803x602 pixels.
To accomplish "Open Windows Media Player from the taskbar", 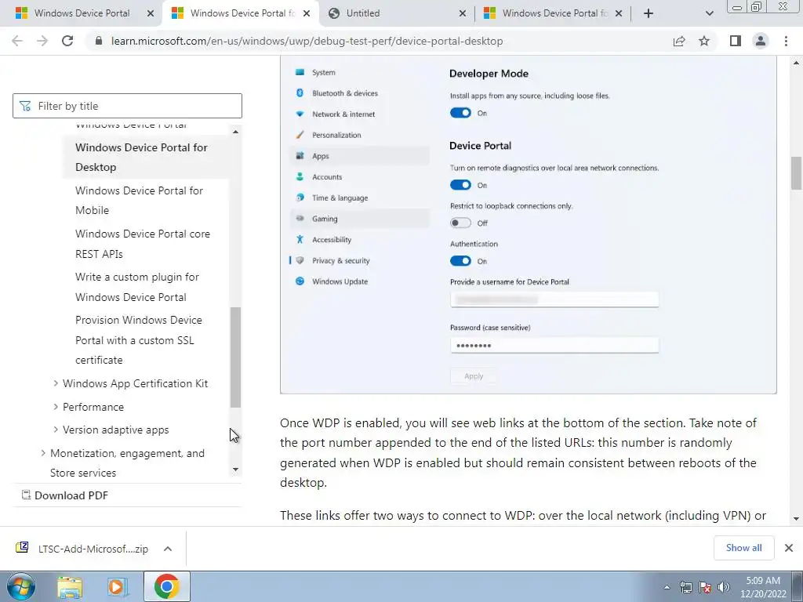I will click(118, 586).
